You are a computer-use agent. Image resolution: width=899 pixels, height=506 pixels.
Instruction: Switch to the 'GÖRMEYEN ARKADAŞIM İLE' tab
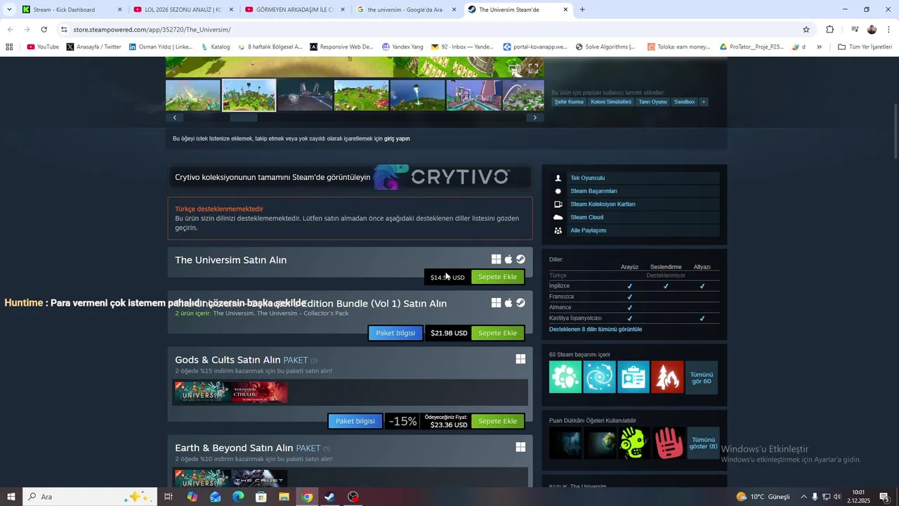pyautogui.click(x=295, y=10)
